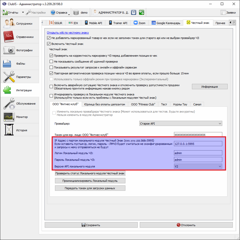
Task: Click the green switch-user arrows icon
Action: (x=142, y=12)
